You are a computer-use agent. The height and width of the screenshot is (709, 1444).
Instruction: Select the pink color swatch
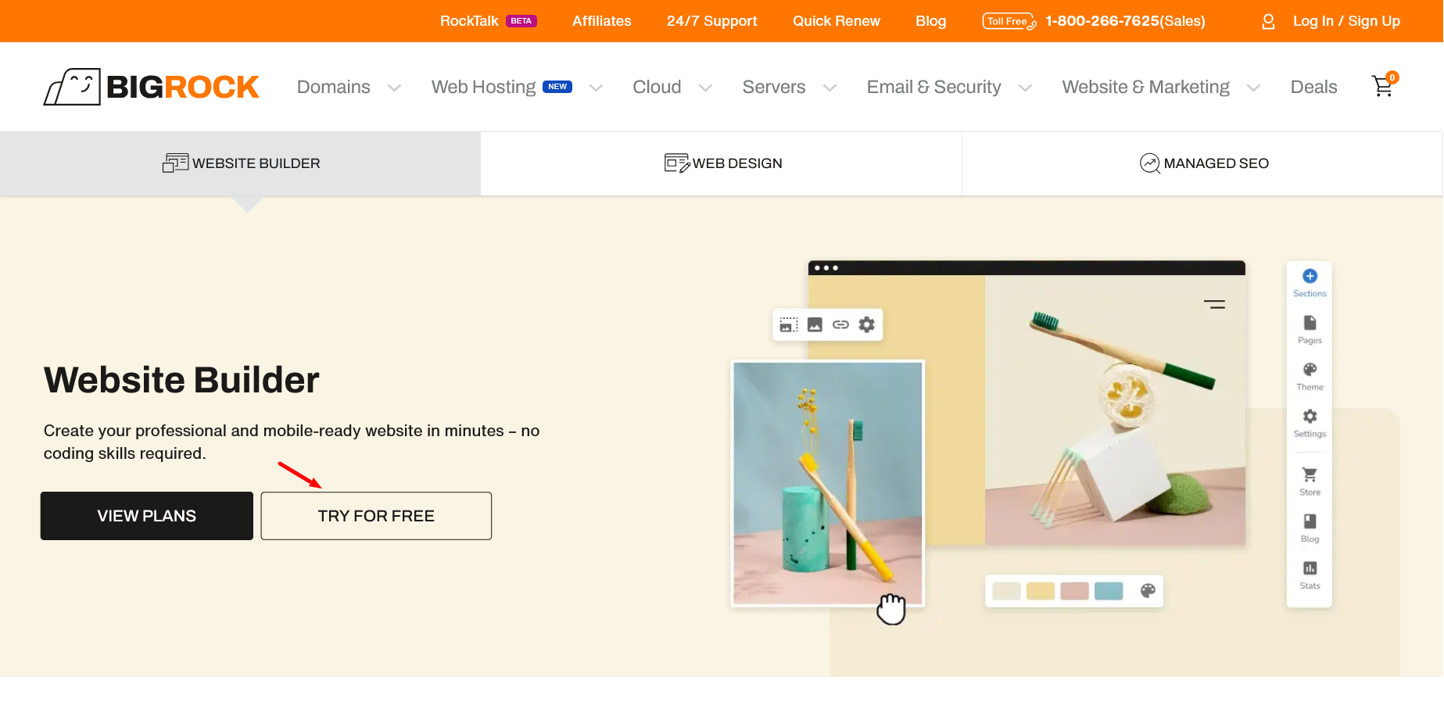tap(1075, 591)
